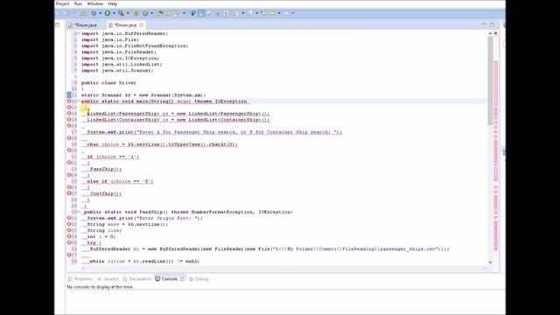Viewport: 560px width, 315px height.
Task: Click the Forward navigation arrow icon
Action: coord(286,13)
